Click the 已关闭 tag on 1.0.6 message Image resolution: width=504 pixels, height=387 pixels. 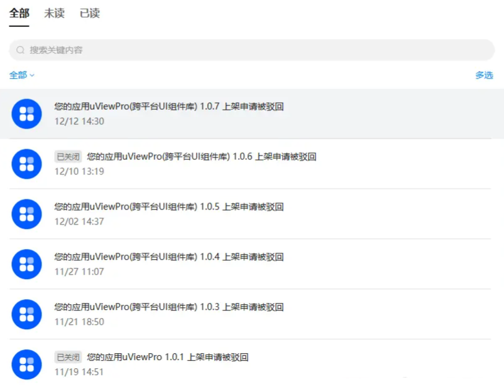[x=68, y=157]
